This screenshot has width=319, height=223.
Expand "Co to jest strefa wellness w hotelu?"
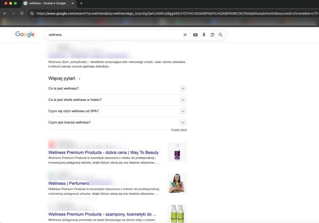183,100
